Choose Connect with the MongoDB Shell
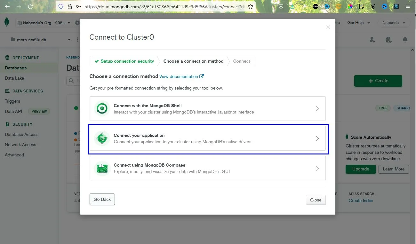416x244 pixels. [x=208, y=109]
